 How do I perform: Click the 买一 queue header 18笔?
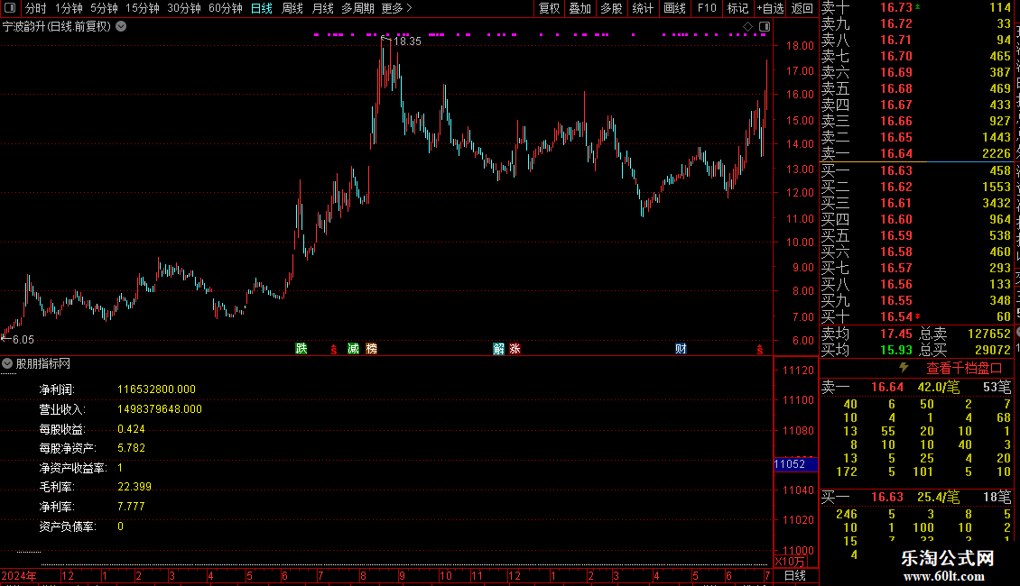997,497
